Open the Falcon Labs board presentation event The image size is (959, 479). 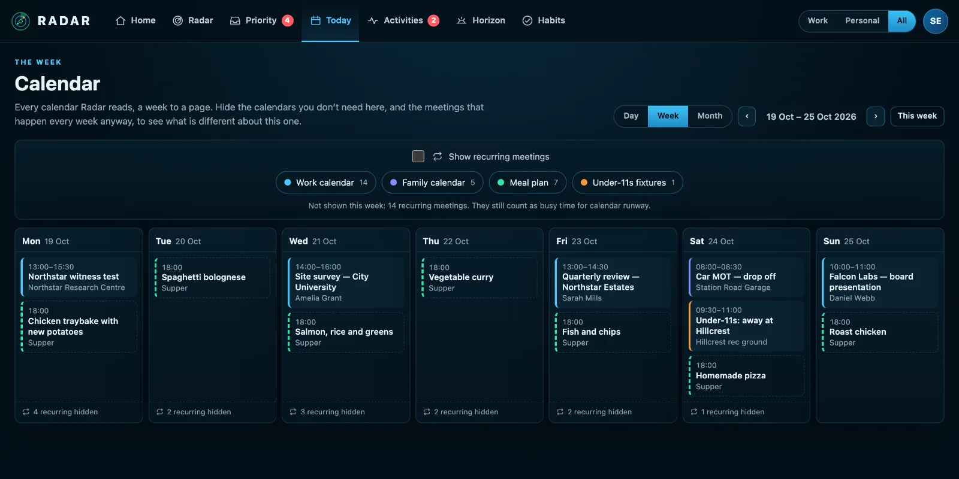[x=880, y=283]
